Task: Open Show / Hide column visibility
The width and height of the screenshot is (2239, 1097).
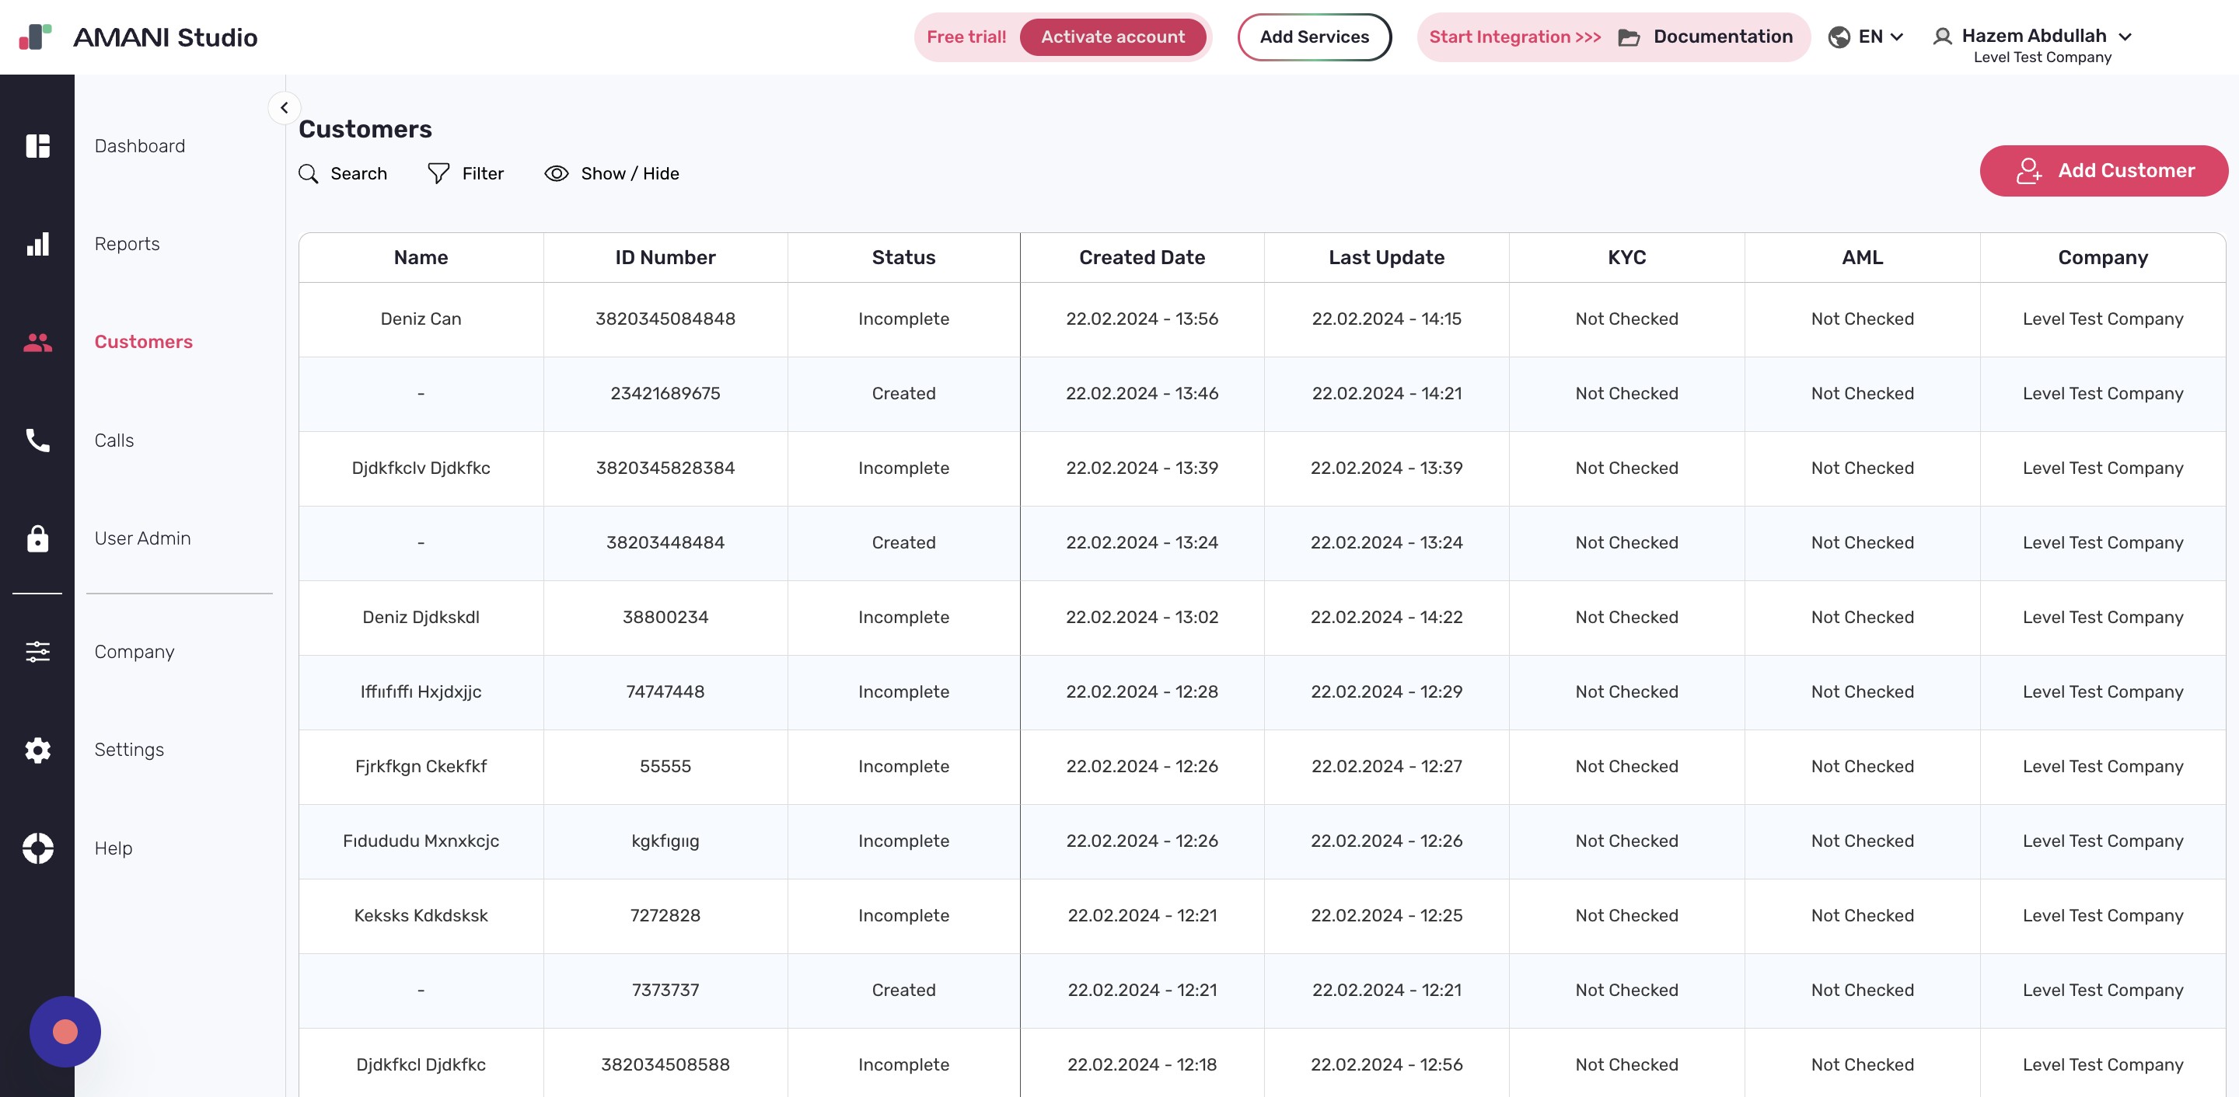Action: [x=611, y=174]
